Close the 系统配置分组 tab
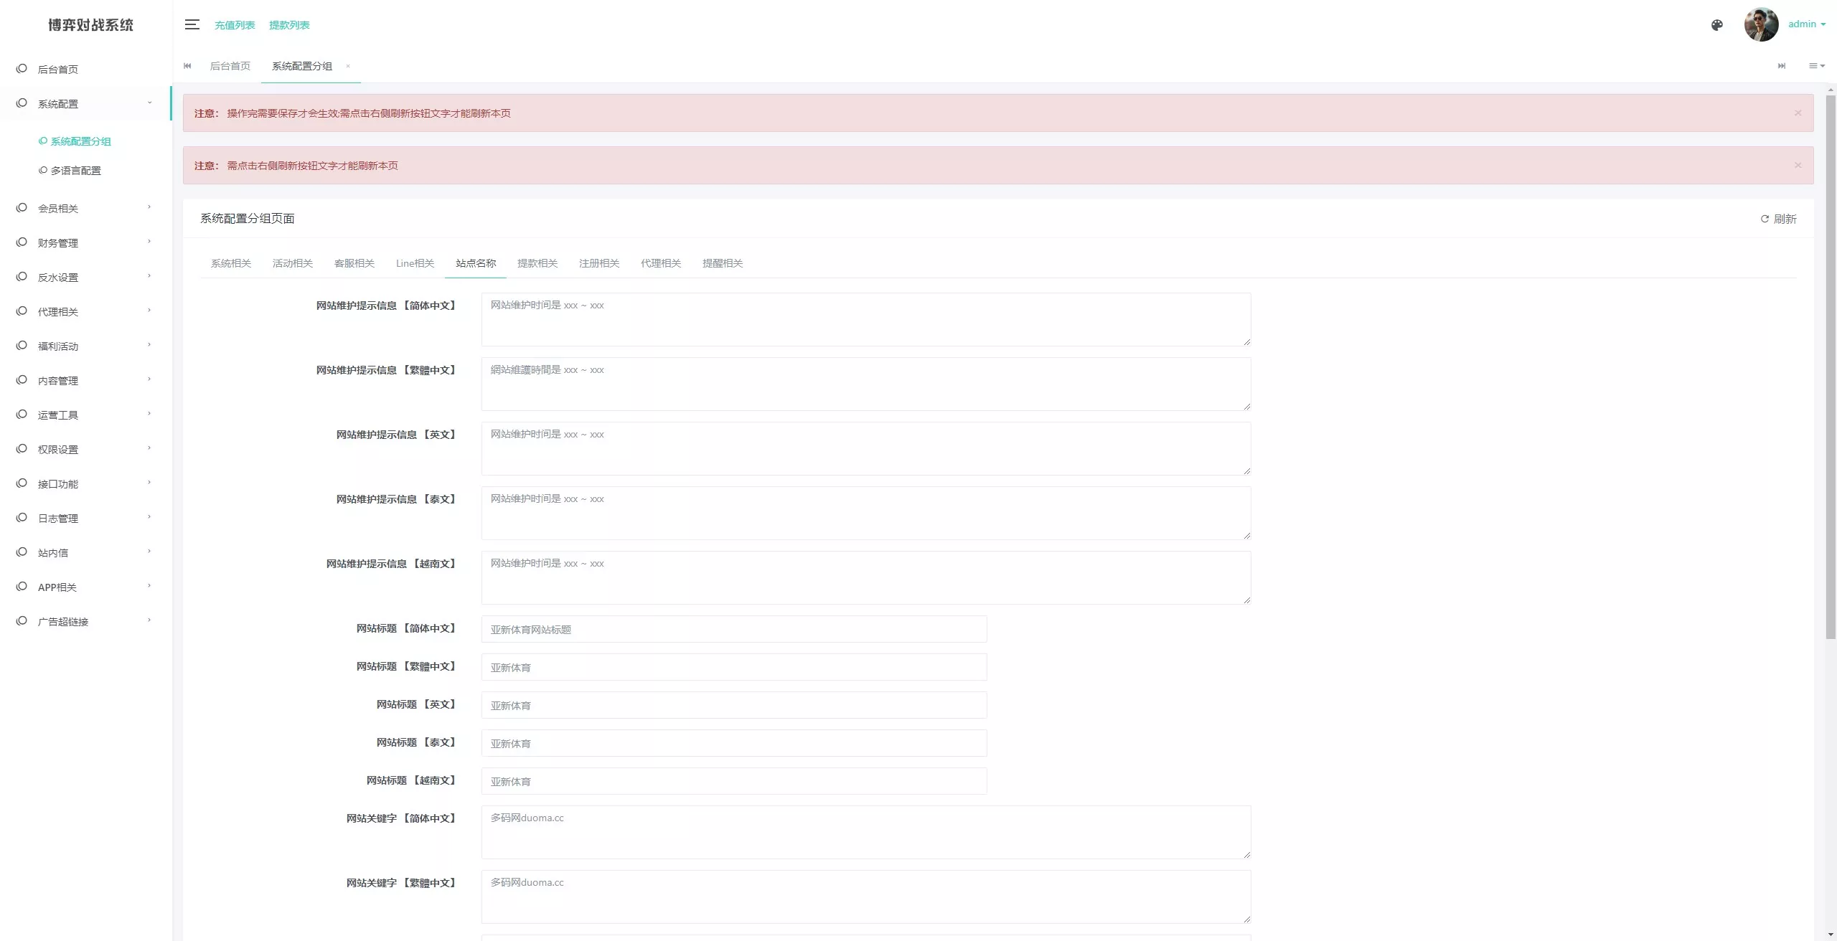The width and height of the screenshot is (1837, 941). click(x=348, y=66)
